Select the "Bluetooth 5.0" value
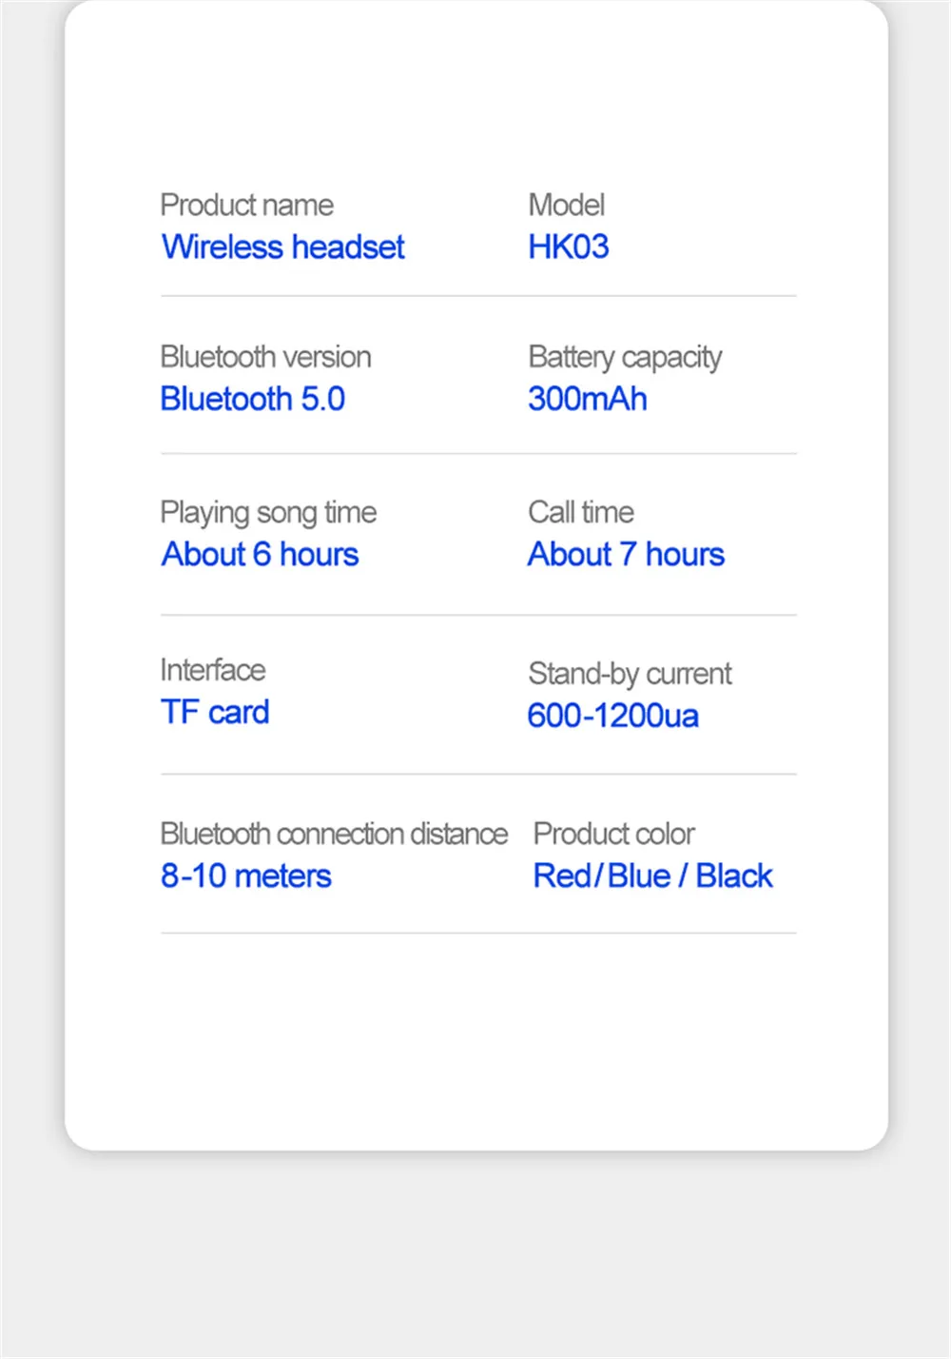The width and height of the screenshot is (951, 1359). [x=253, y=399]
